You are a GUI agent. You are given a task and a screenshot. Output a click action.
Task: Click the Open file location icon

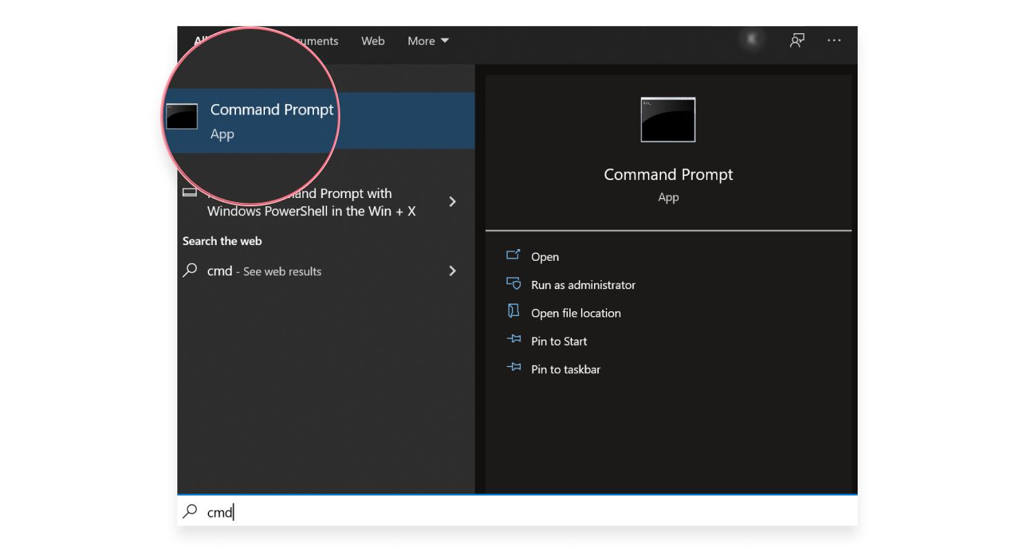pyautogui.click(x=513, y=311)
